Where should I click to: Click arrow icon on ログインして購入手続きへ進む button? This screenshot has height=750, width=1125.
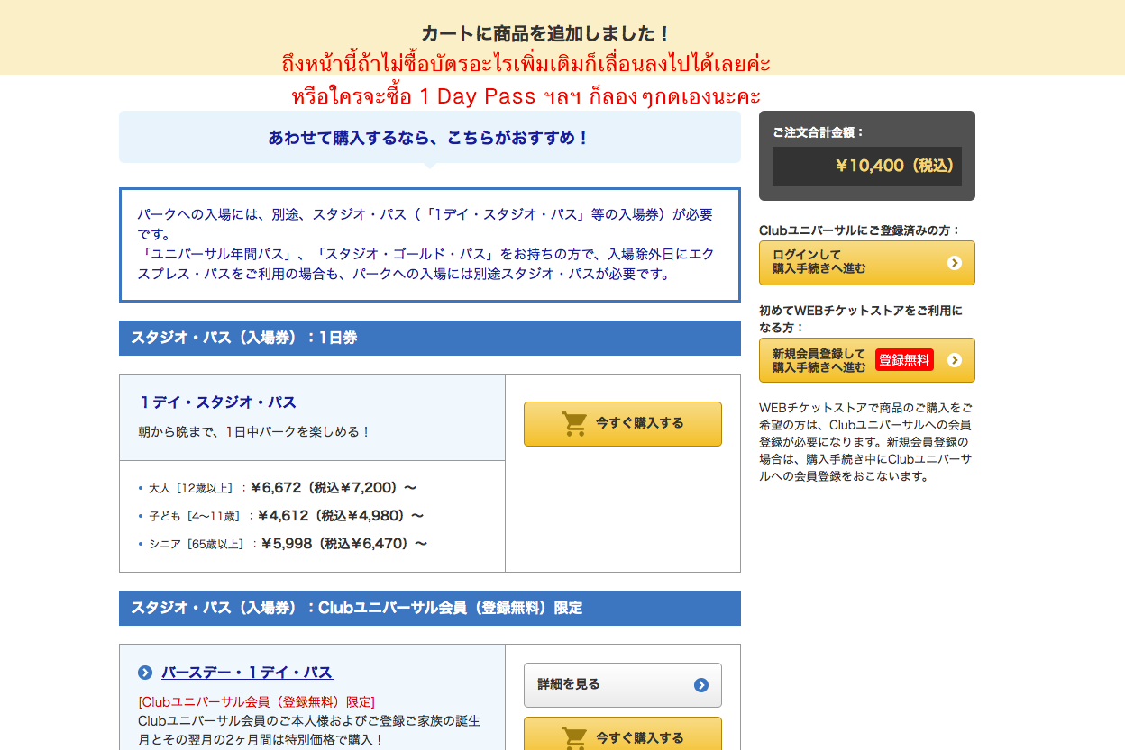(x=955, y=263)
